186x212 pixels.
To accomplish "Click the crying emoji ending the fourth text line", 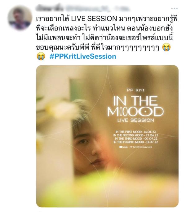I will tap(166, 47).
